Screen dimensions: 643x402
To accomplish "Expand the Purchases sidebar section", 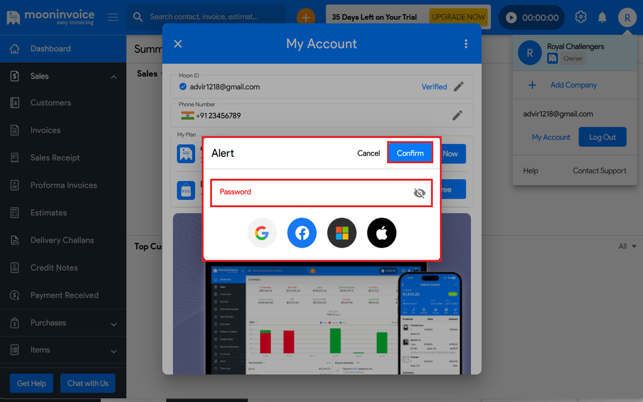I will [114, 324].
